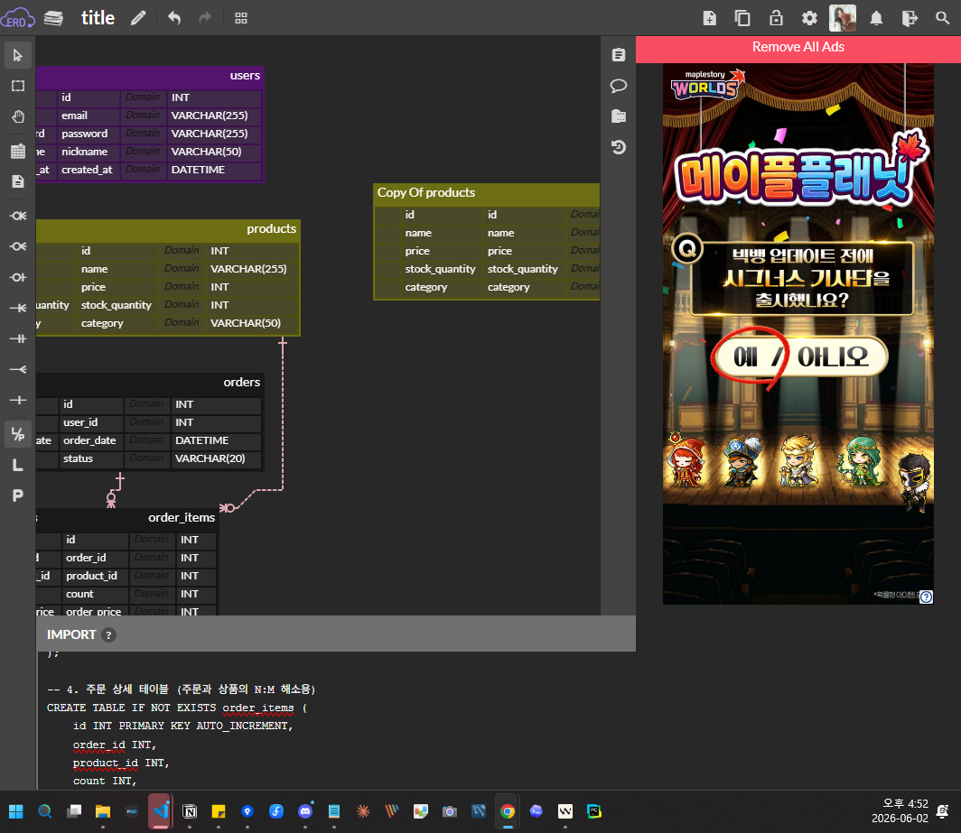This screenshot has width=961, height=833.
Task: Open the ERDCloud home logo
Action: 17,18
